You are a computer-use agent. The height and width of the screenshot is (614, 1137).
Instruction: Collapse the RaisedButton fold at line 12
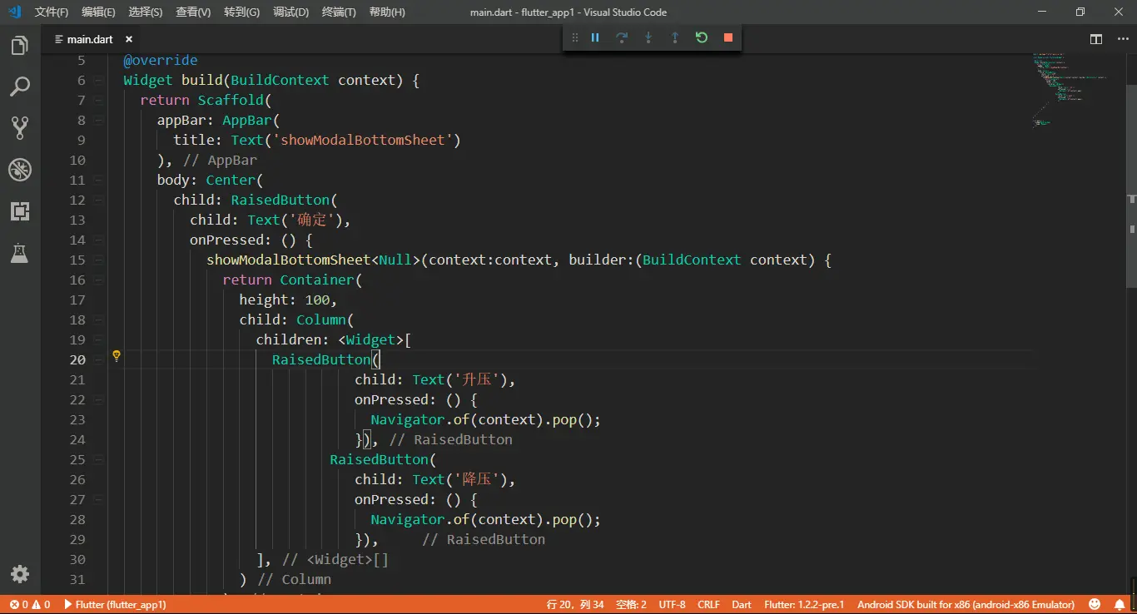point(99,201)
